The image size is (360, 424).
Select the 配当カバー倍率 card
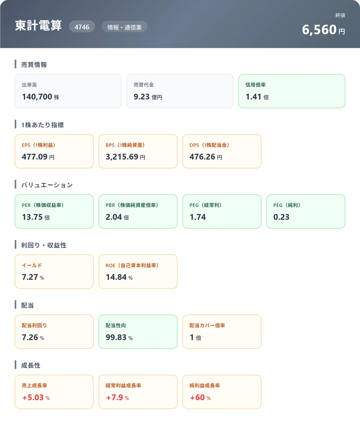(x=222, y=332)
